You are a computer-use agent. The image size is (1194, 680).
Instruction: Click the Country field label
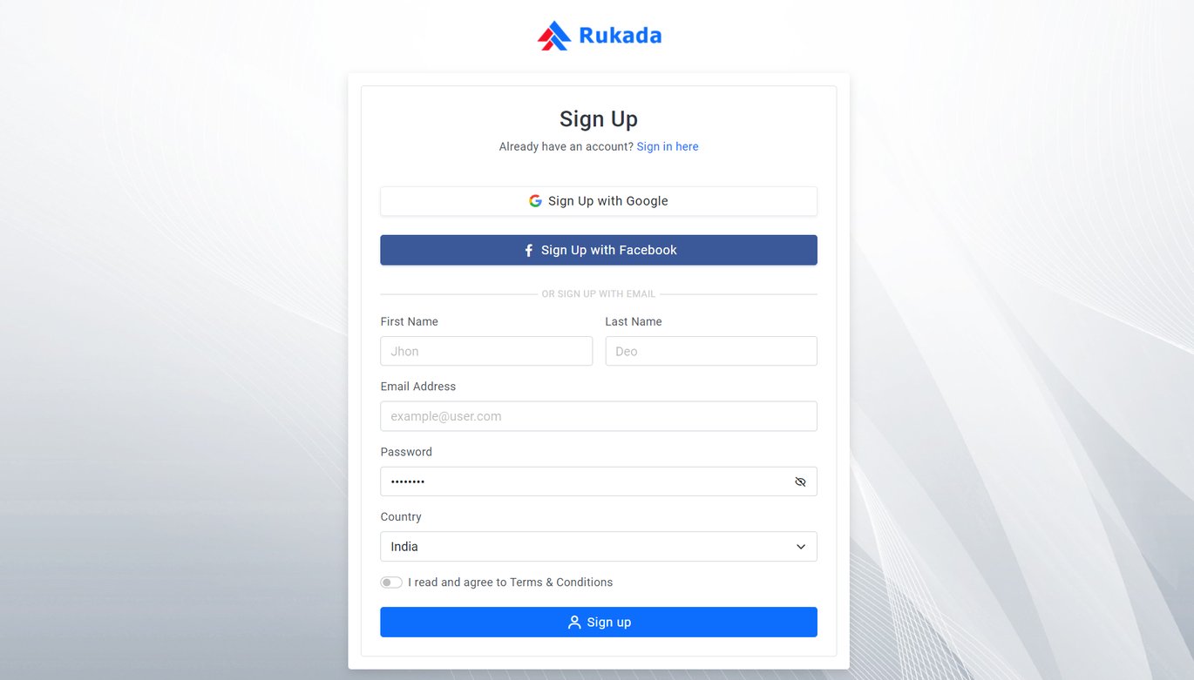(401, 517)
